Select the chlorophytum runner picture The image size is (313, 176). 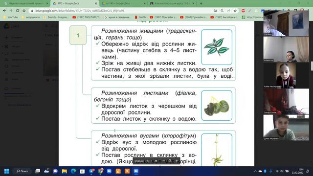coord(217,150)
